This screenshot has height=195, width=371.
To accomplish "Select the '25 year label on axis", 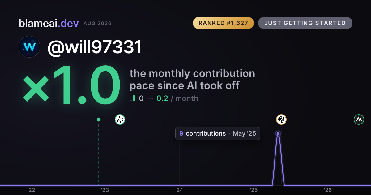I will pos(254,190).
